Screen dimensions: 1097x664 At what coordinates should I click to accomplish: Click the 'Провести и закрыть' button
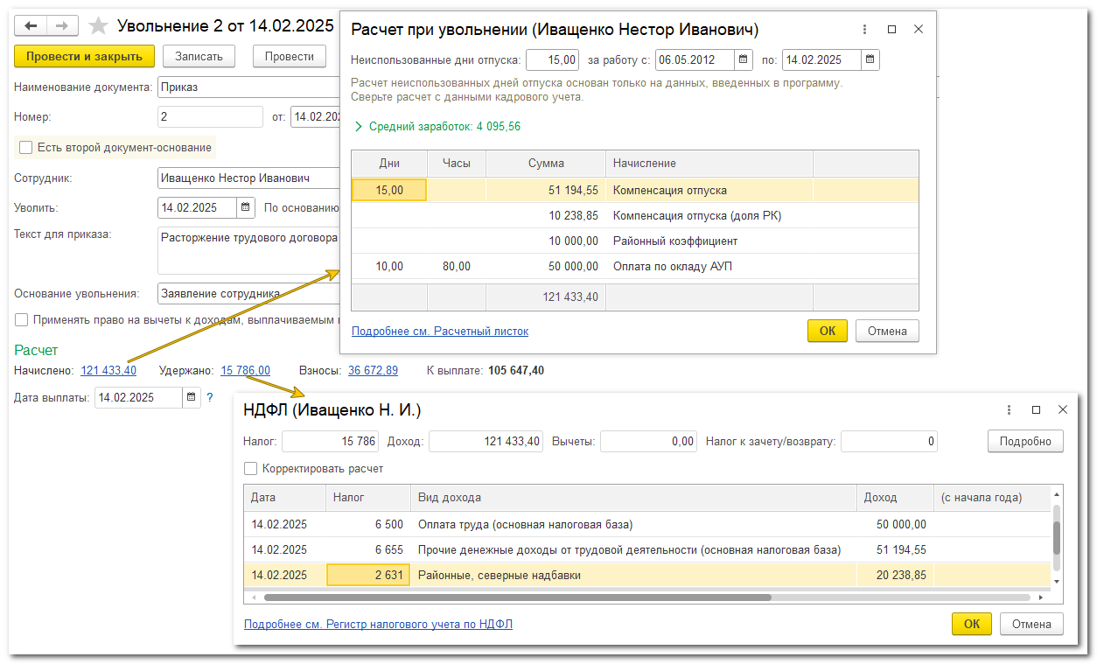(84, 57)
